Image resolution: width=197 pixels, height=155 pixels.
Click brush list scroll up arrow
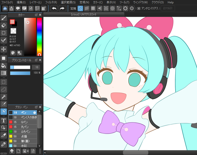39,111
